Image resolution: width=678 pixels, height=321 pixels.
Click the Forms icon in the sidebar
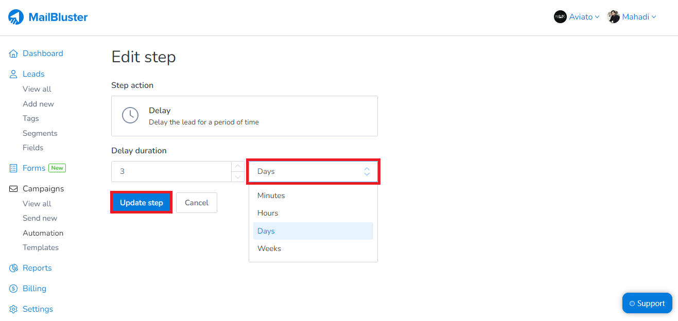(x=13, y=168)
